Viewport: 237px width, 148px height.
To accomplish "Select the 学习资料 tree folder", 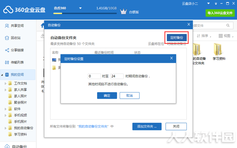I will [x=18, y=134].
